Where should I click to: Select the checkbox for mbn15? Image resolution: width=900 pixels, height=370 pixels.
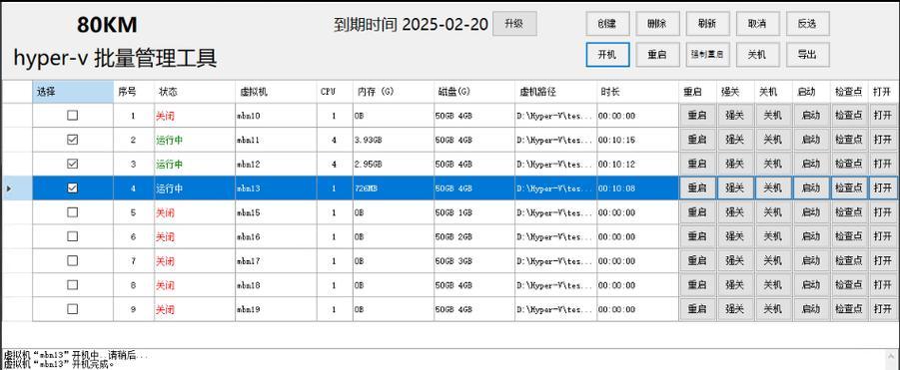72,211
